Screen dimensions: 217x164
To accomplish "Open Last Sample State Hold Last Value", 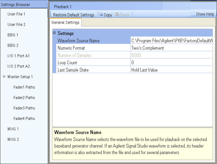I will 172,70.
